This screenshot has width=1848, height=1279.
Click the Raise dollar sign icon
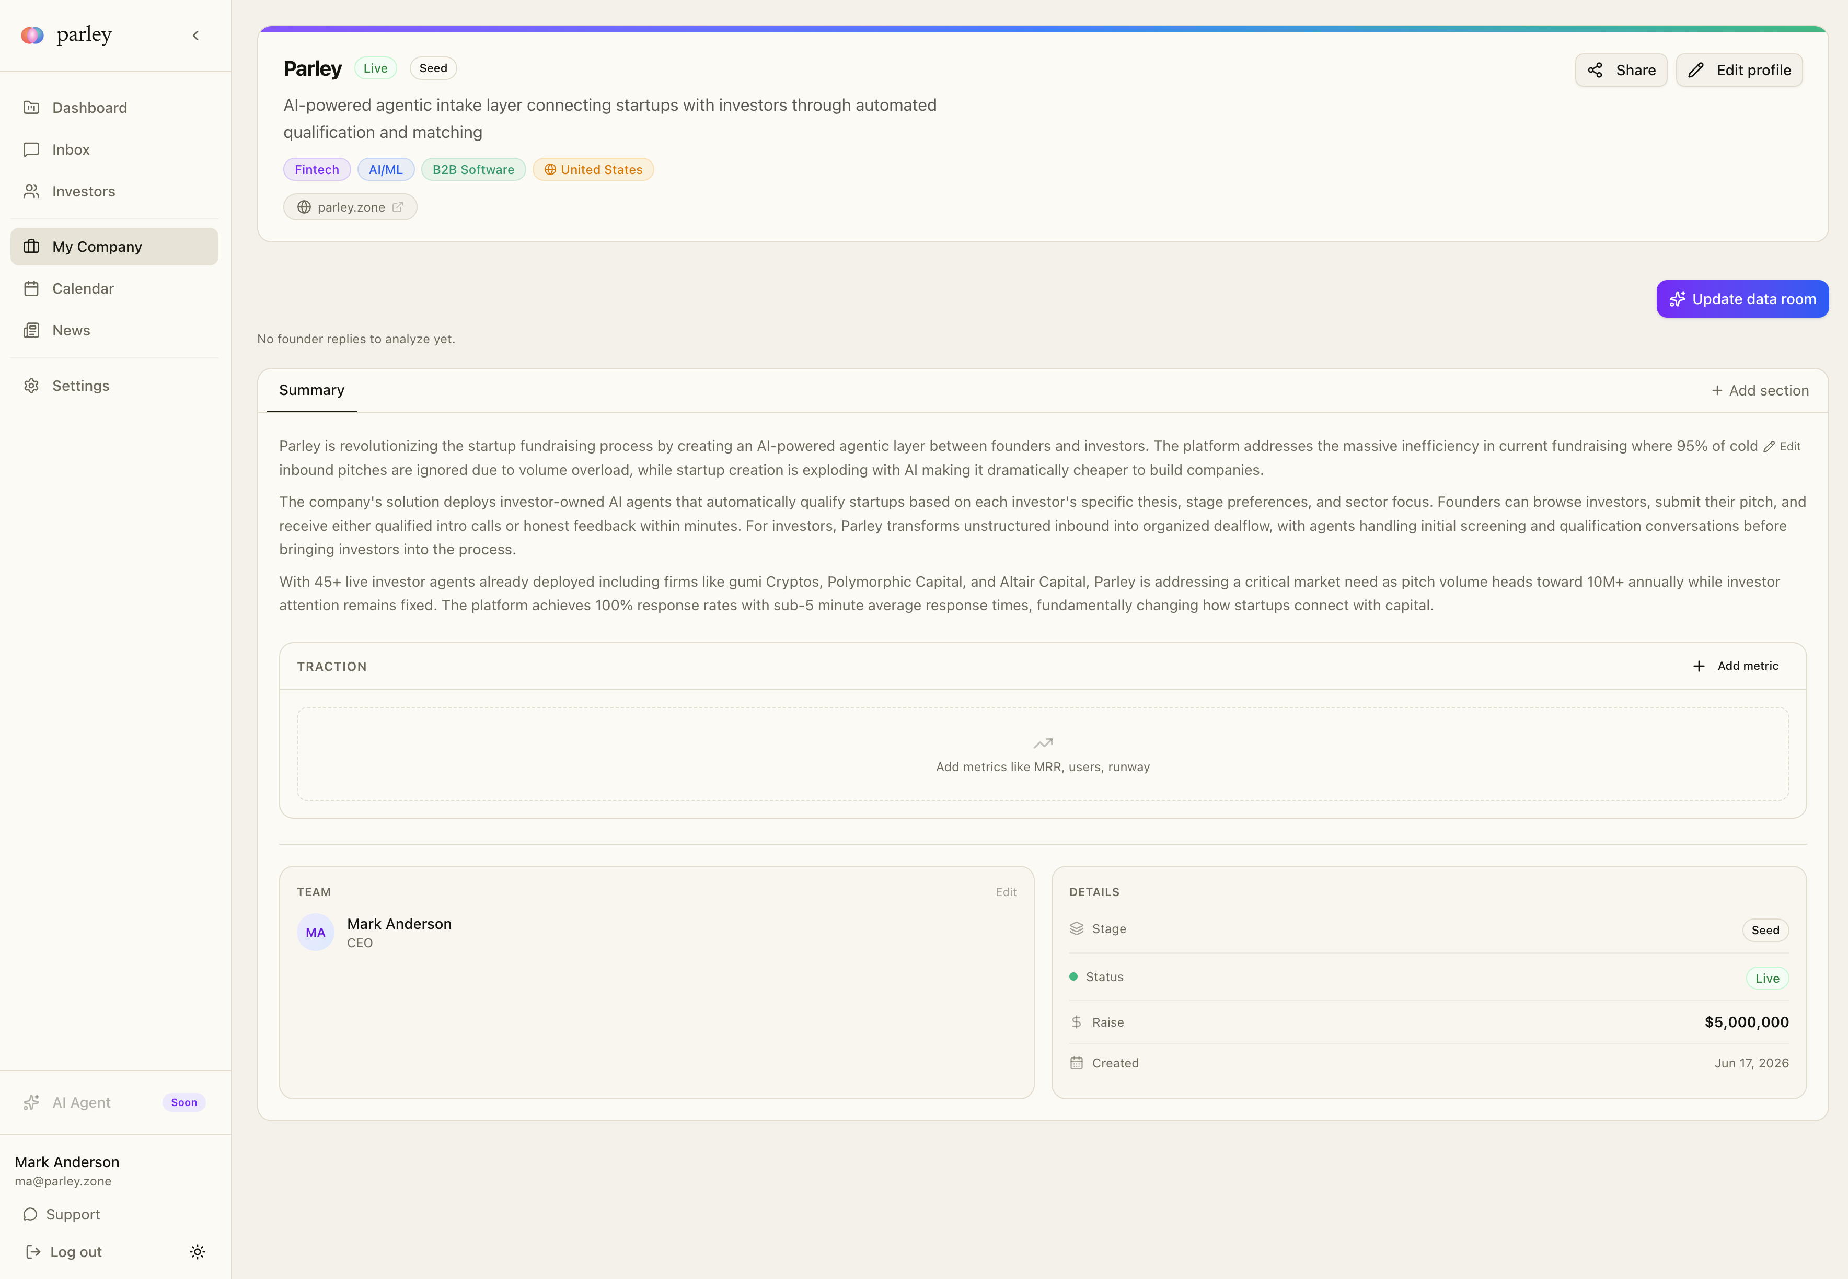pyautogui.click(x=1076, y=1022)
